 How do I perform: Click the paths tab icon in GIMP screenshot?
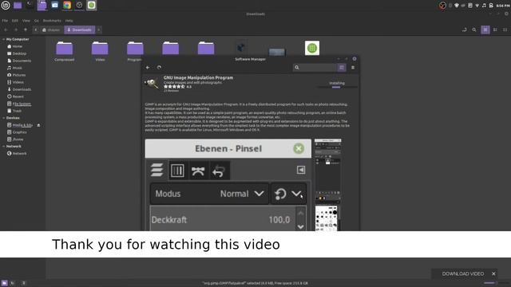198,171
